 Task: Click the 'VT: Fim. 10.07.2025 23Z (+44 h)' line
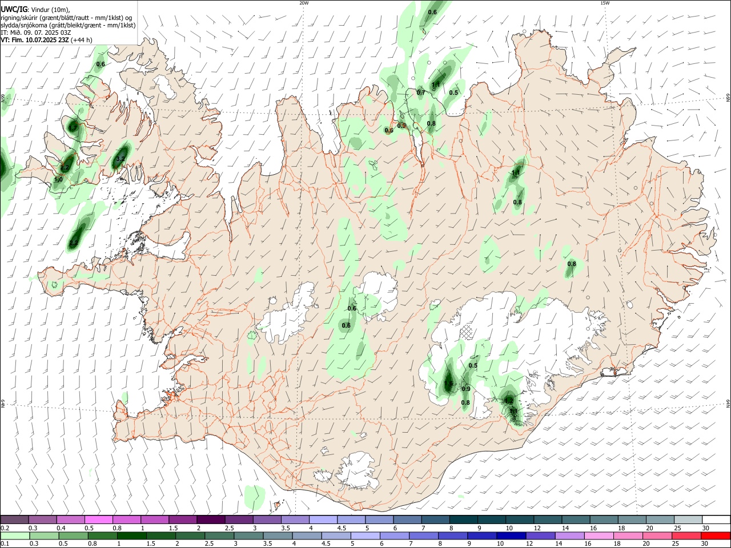46,40
